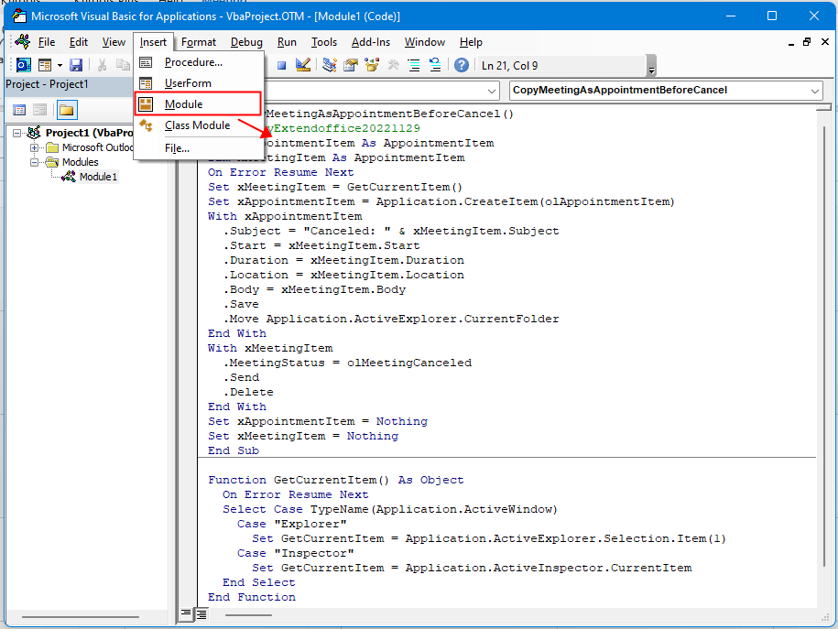Open the Debug menu
This screenshot has height=629, width=838.
(x=246, y=42)
